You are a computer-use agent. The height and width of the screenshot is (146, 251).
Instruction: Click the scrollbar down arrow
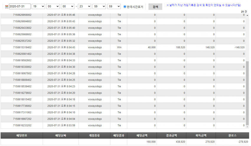[247, 127]
